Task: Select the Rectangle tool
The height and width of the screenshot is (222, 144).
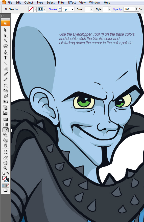Action: pyautogui.click(x=5, y=69)
